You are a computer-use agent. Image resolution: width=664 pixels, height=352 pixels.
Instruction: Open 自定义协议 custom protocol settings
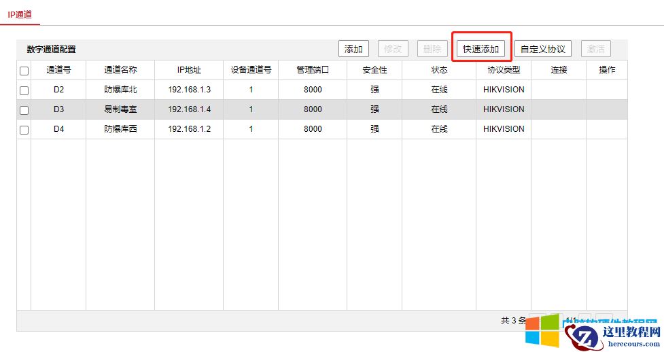pyautogui.click(x=543, y=49)
